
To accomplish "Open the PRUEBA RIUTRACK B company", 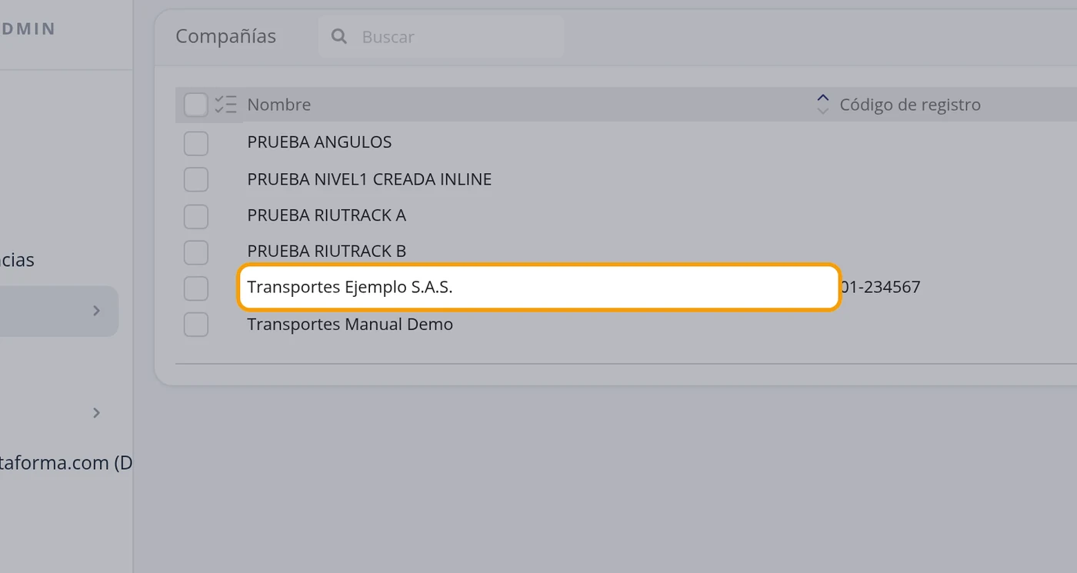I will pos(326,252).
